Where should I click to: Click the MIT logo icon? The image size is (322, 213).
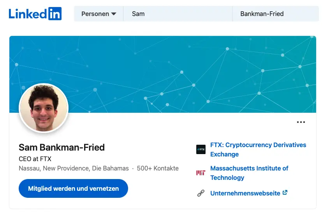(x=201, y=173)
